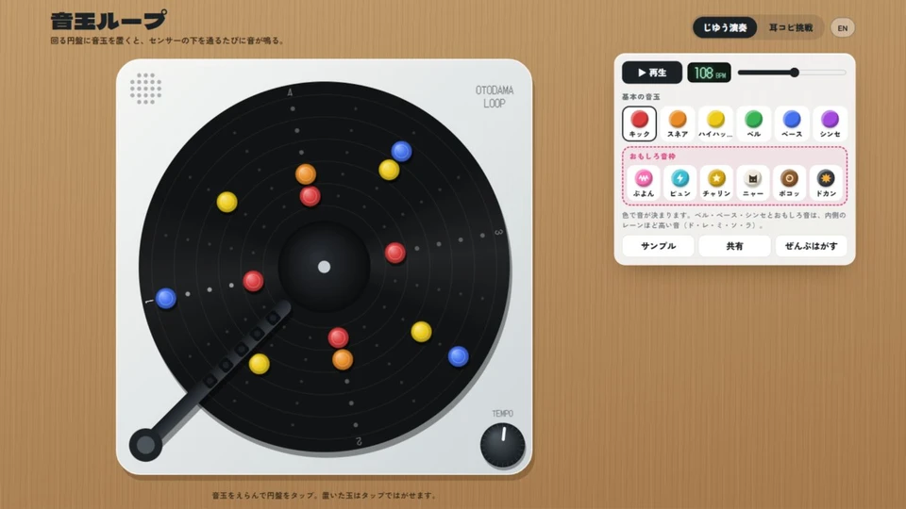Load a pattern with サンプル button

point(658,246)
